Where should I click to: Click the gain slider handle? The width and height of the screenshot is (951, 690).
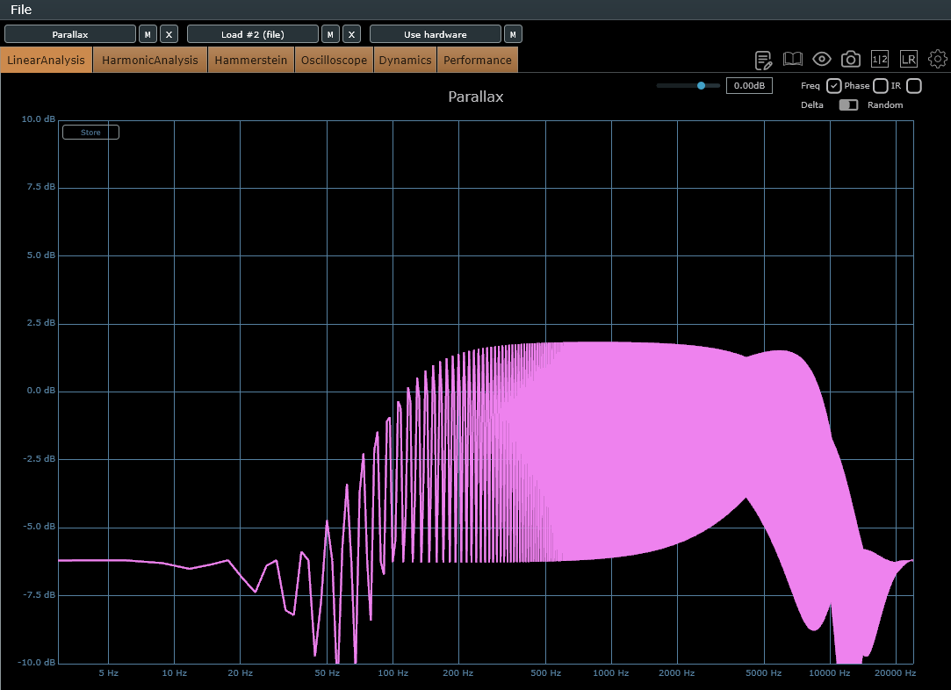(701, 85)
